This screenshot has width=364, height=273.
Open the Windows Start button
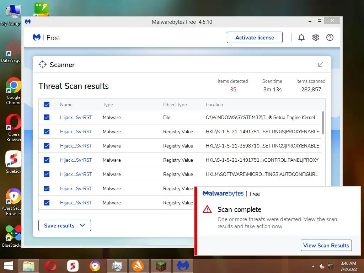pos(9,266)
